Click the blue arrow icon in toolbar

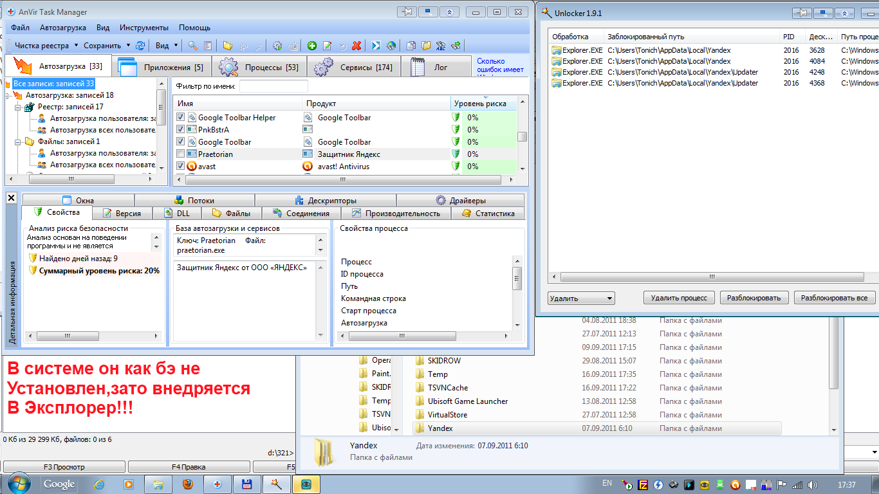pos(376,46)
